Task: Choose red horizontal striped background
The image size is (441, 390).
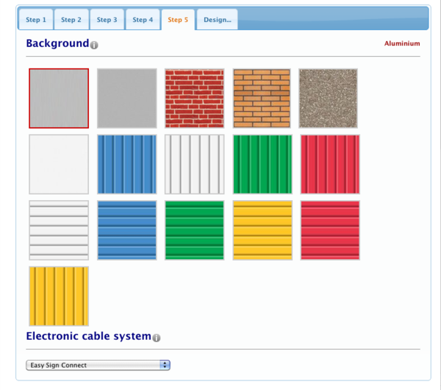Action: (330, 230)
